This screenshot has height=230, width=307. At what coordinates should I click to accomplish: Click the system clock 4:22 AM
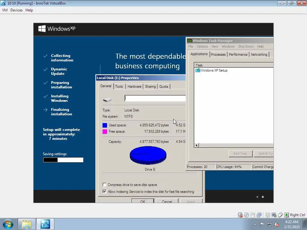point(292,222)
